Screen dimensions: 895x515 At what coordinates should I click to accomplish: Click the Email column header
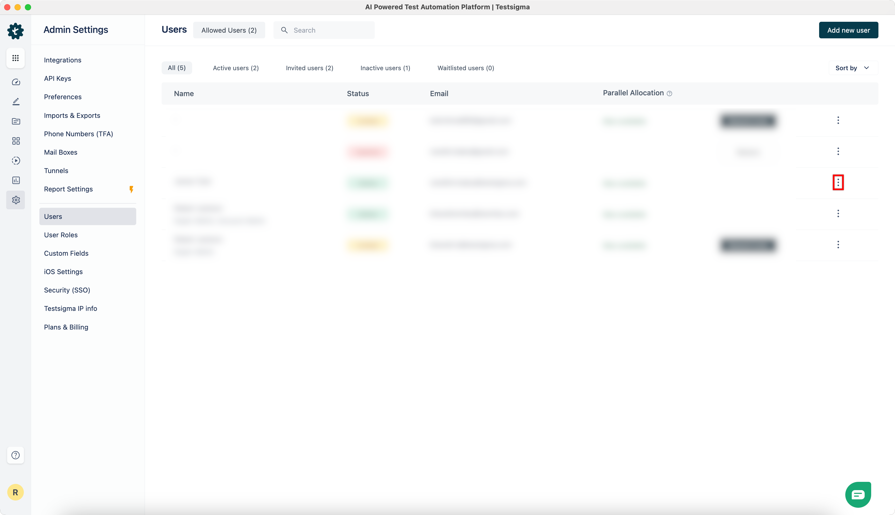439,94
